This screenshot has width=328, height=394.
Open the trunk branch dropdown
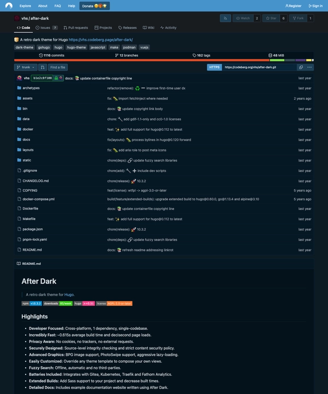coord(26,67)
